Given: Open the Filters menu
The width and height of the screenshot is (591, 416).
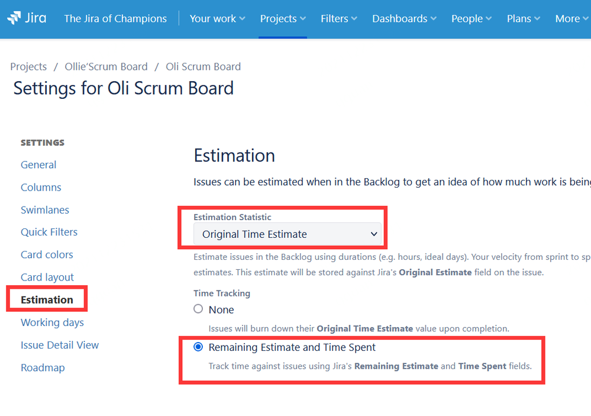Looking at the screenshot, I should [x=339, y=18].
